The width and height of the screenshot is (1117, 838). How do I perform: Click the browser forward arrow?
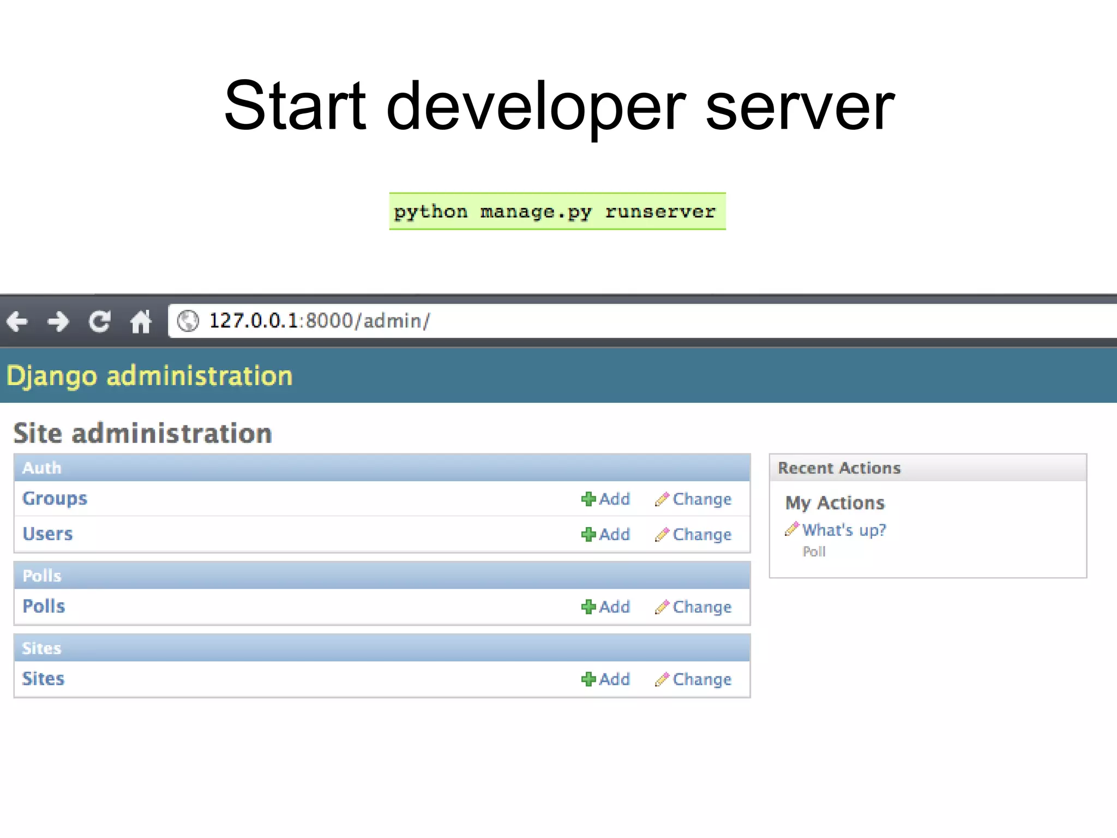pos(58,321)
